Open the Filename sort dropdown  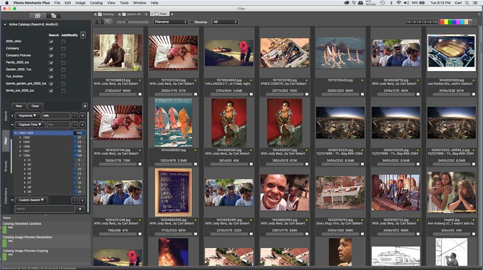point(170,22)
